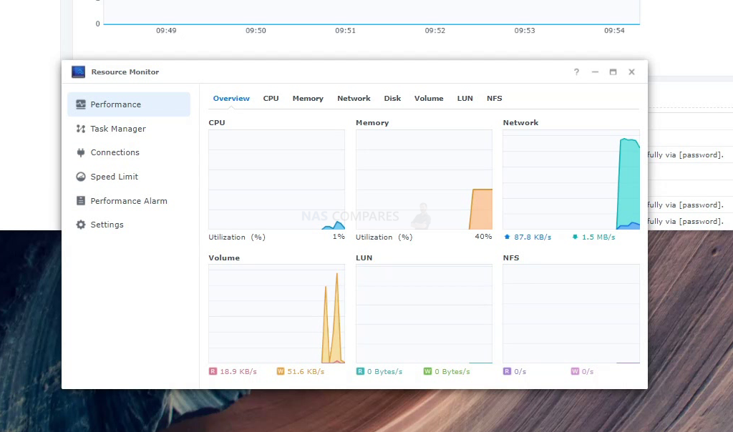The height and width of the screenshot is (432, 733).
Task: Open the Disk tab
Action: click(393, 99)
